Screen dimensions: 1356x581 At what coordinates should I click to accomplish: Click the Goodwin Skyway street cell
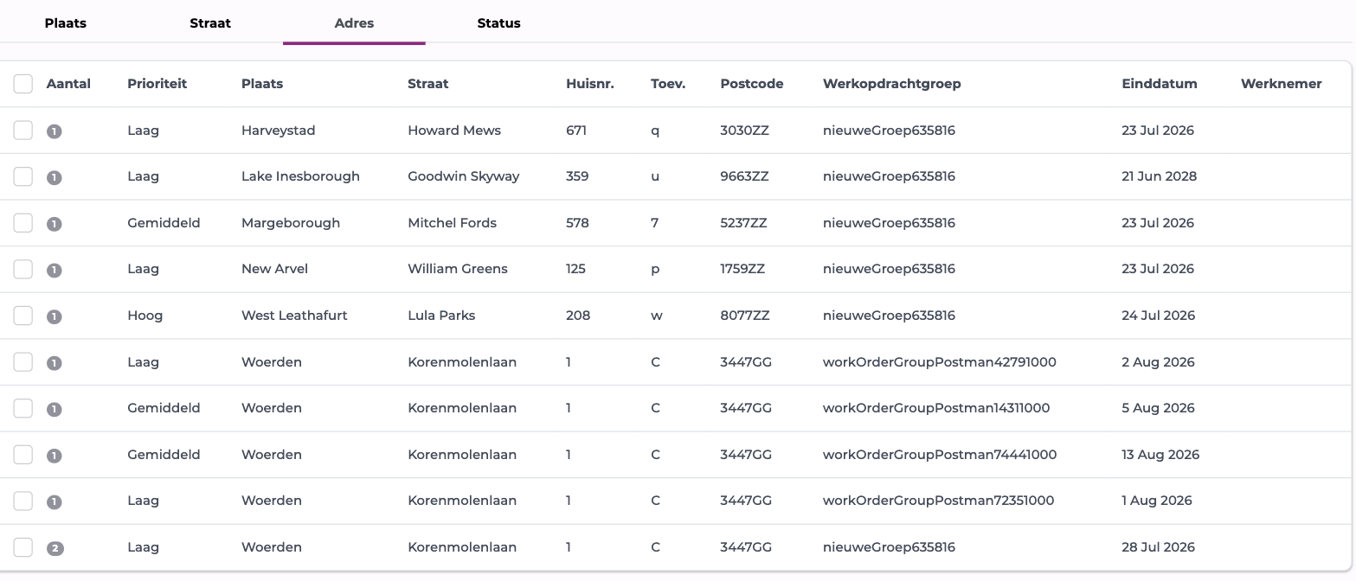click(x=464, y=176)
